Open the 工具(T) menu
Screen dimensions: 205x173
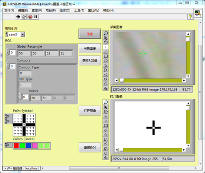(79, 10)
